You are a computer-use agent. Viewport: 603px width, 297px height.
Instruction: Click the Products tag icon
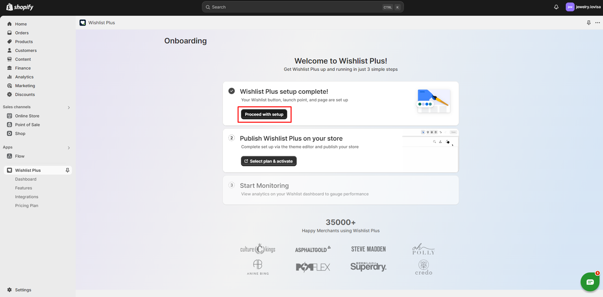(x=10, y=41)
